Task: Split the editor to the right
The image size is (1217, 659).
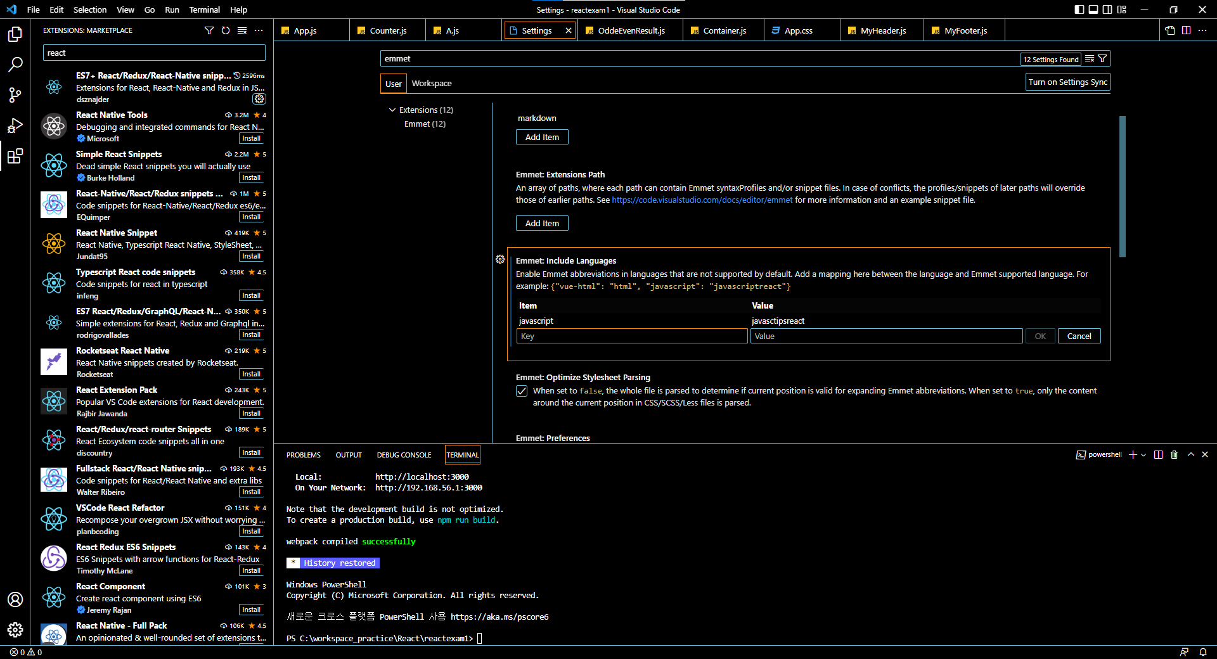Action: [x=1186, y=30]
